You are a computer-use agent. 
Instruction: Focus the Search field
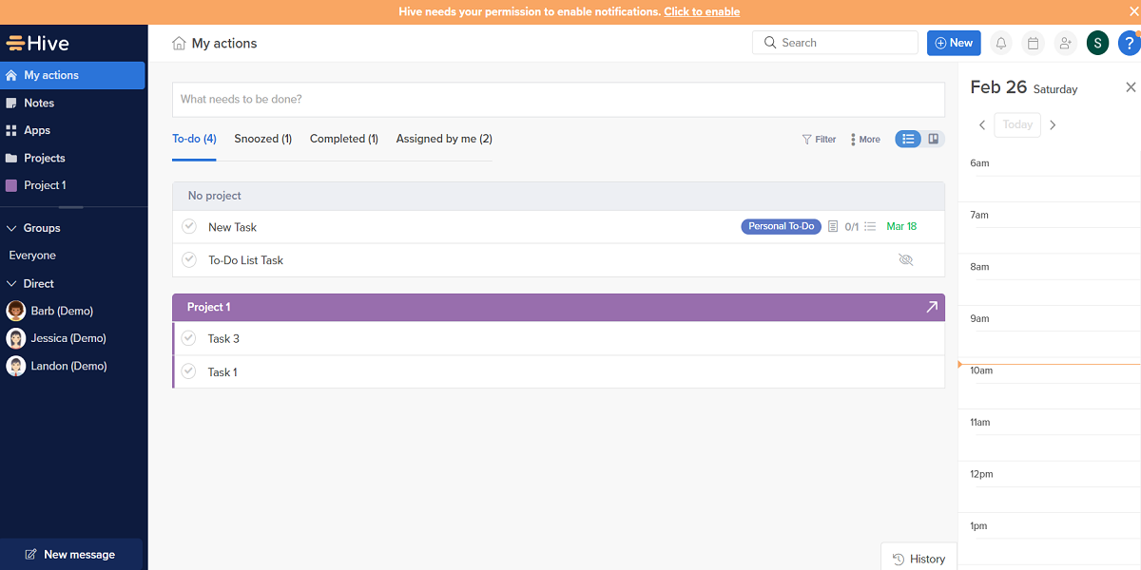coord(835,43)
